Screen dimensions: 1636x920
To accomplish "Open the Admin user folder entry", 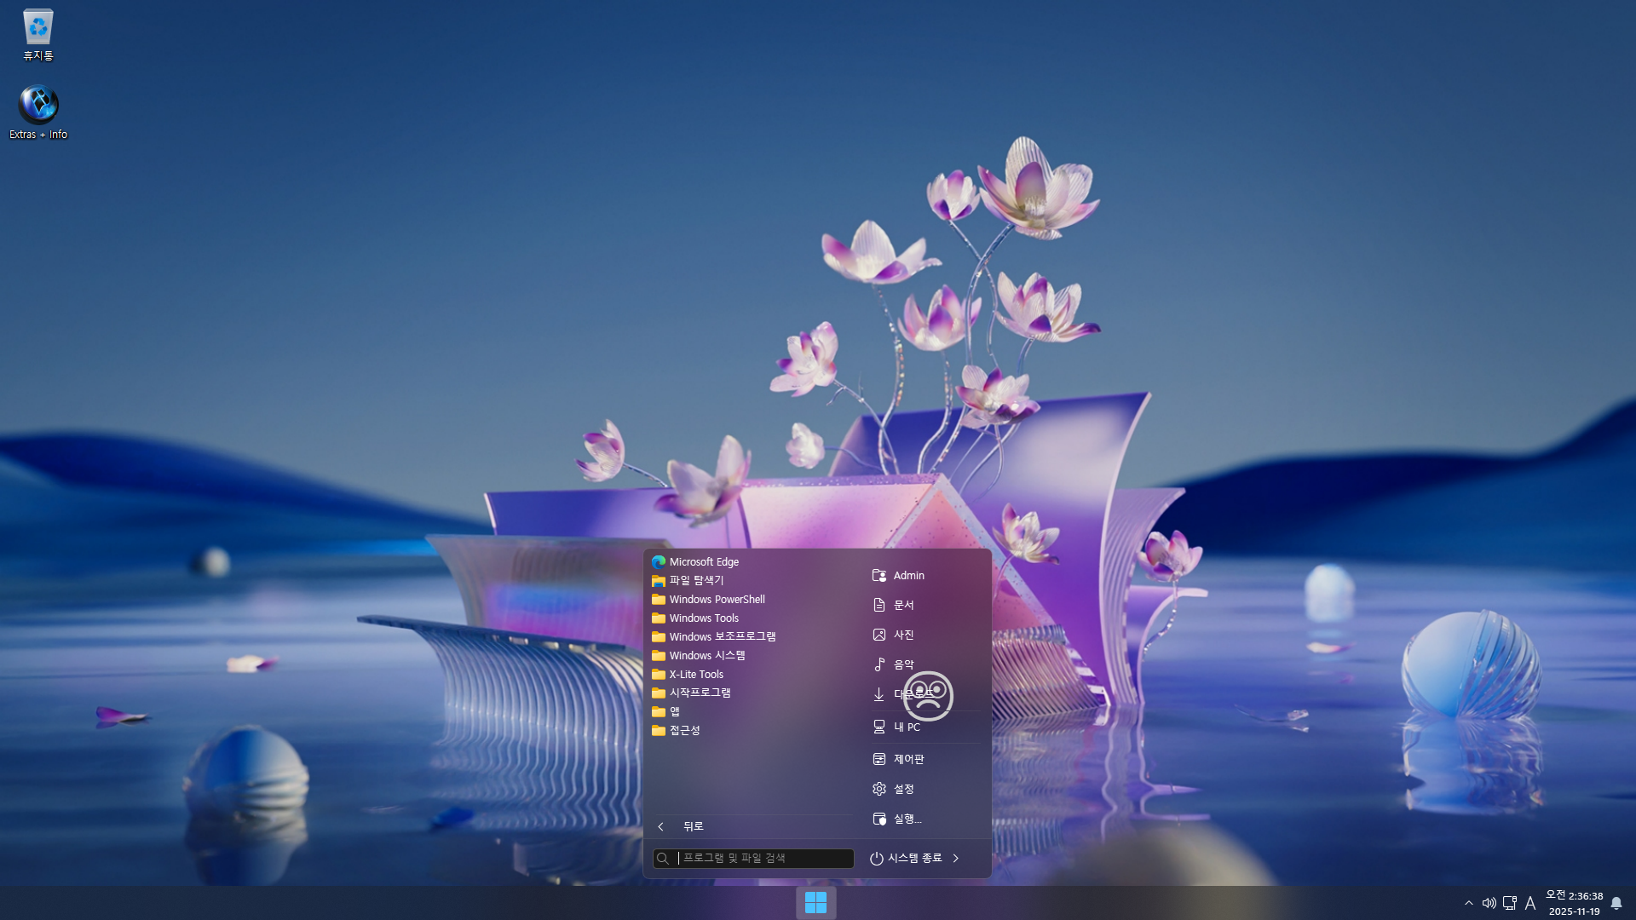I will click(907, 575).
